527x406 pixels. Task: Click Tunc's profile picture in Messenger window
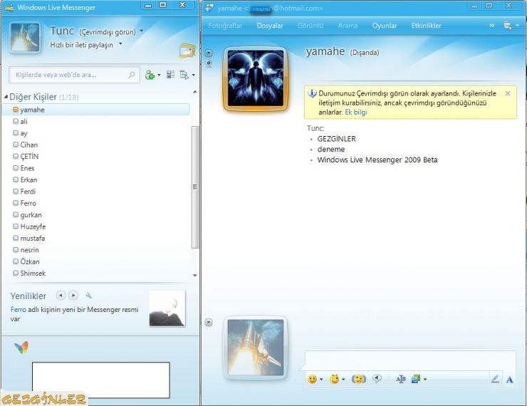[x=25, y=37]
